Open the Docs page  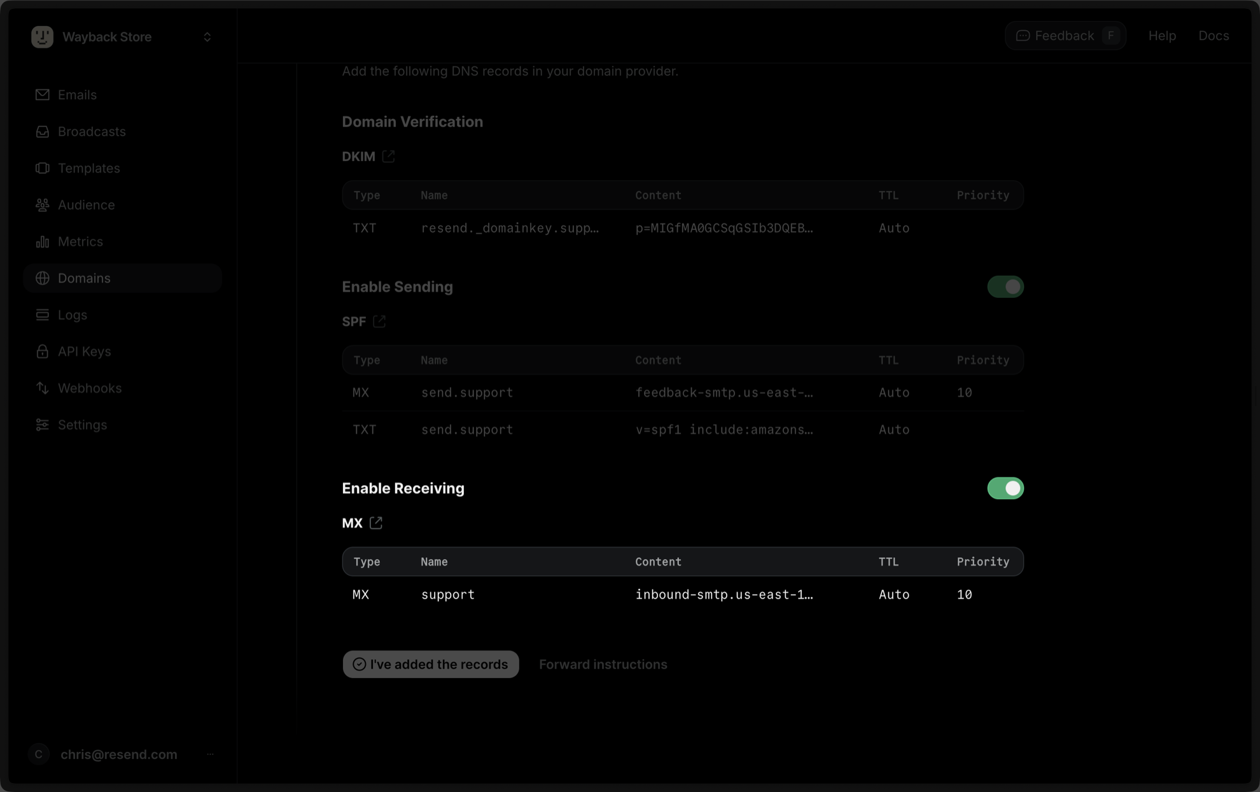pyautogui.click(x=1213, y=36)
